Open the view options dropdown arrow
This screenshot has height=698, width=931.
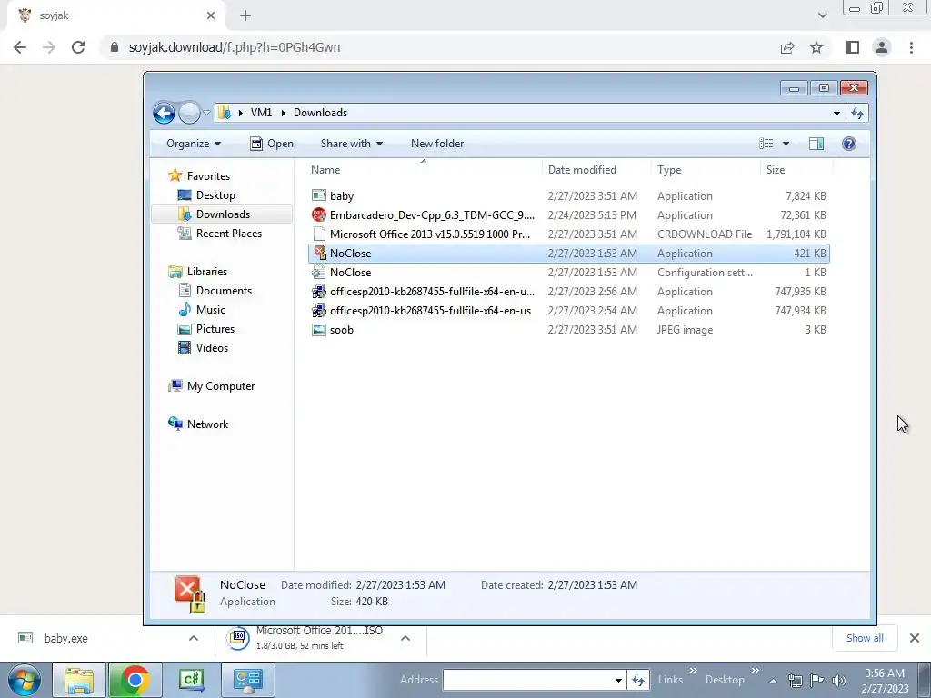pyautogui.click(x=786, y=144)
